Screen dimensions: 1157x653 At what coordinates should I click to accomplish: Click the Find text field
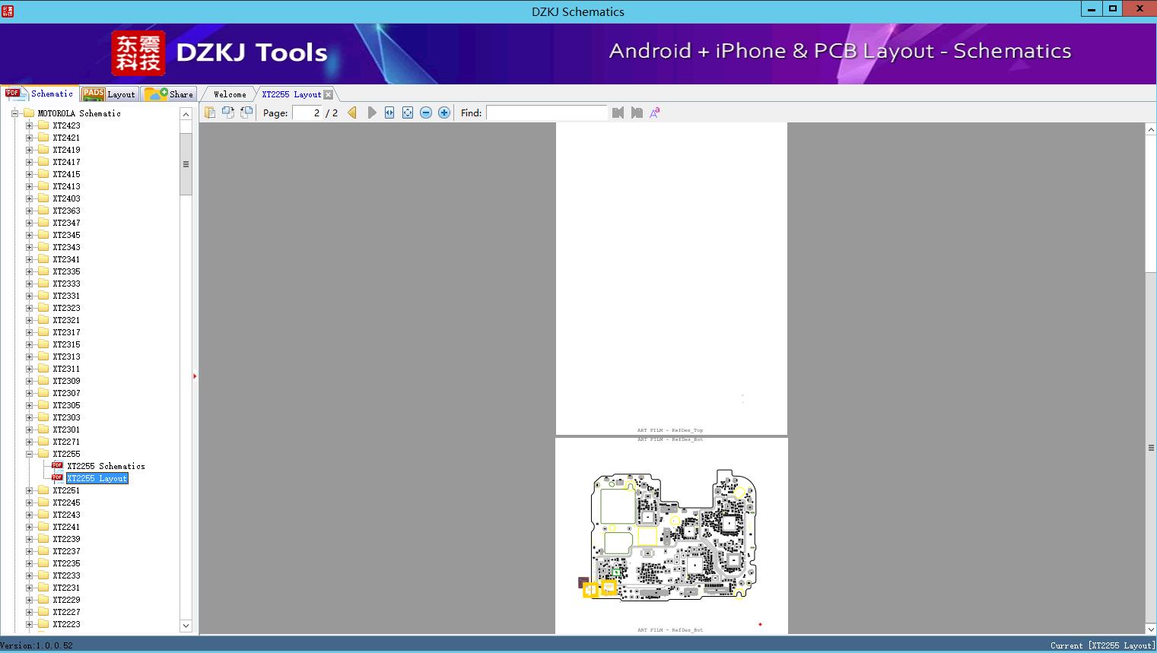click(x=546, y=113)
